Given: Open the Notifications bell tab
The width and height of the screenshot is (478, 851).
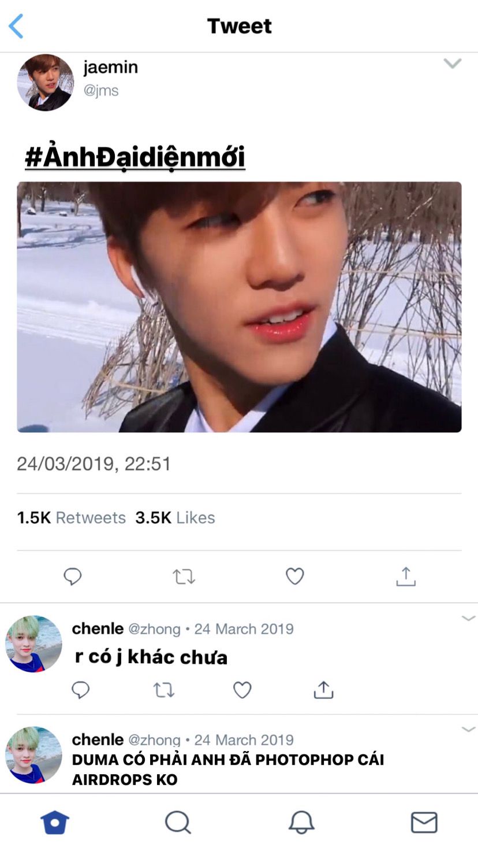Looking at the screenshot, I should (301, 822).
